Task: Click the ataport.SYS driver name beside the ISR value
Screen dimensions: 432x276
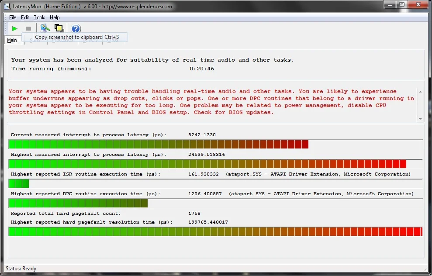Action: (x=318, y=174)
